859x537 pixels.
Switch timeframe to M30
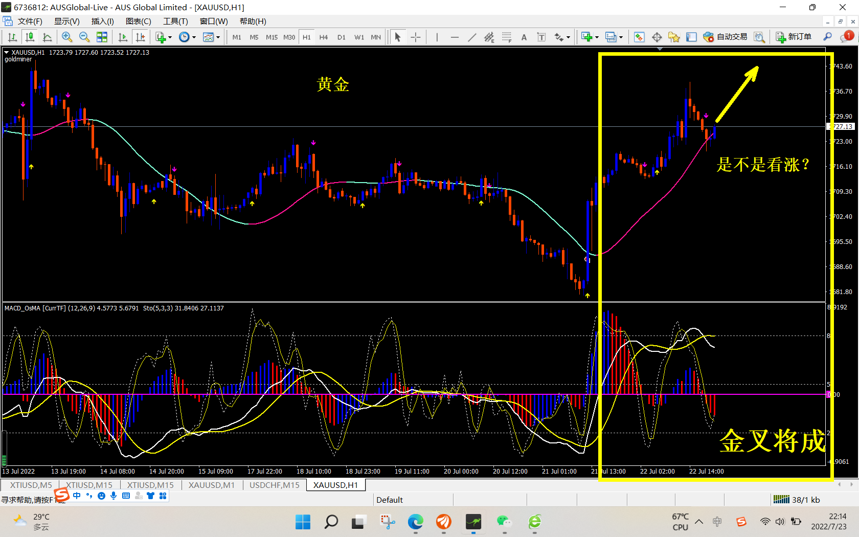[289, 37]
